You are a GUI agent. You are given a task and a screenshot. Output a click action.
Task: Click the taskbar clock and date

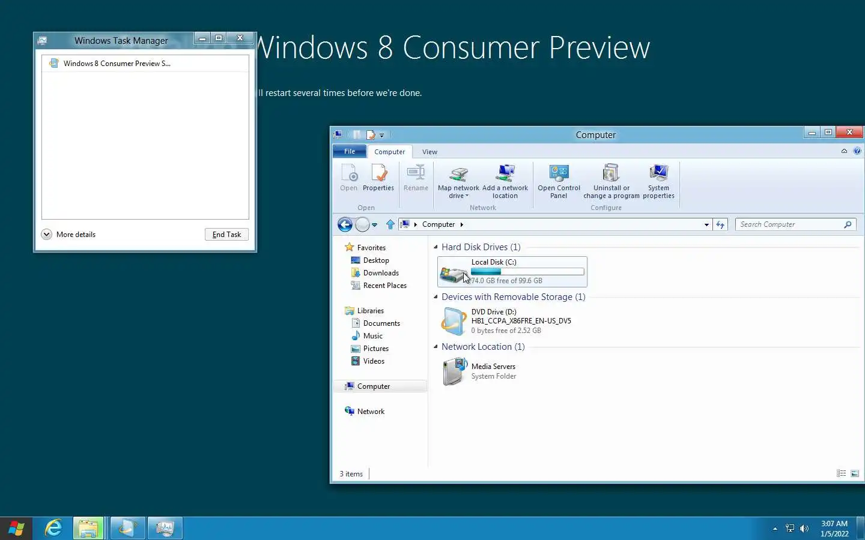pos(834,529)
